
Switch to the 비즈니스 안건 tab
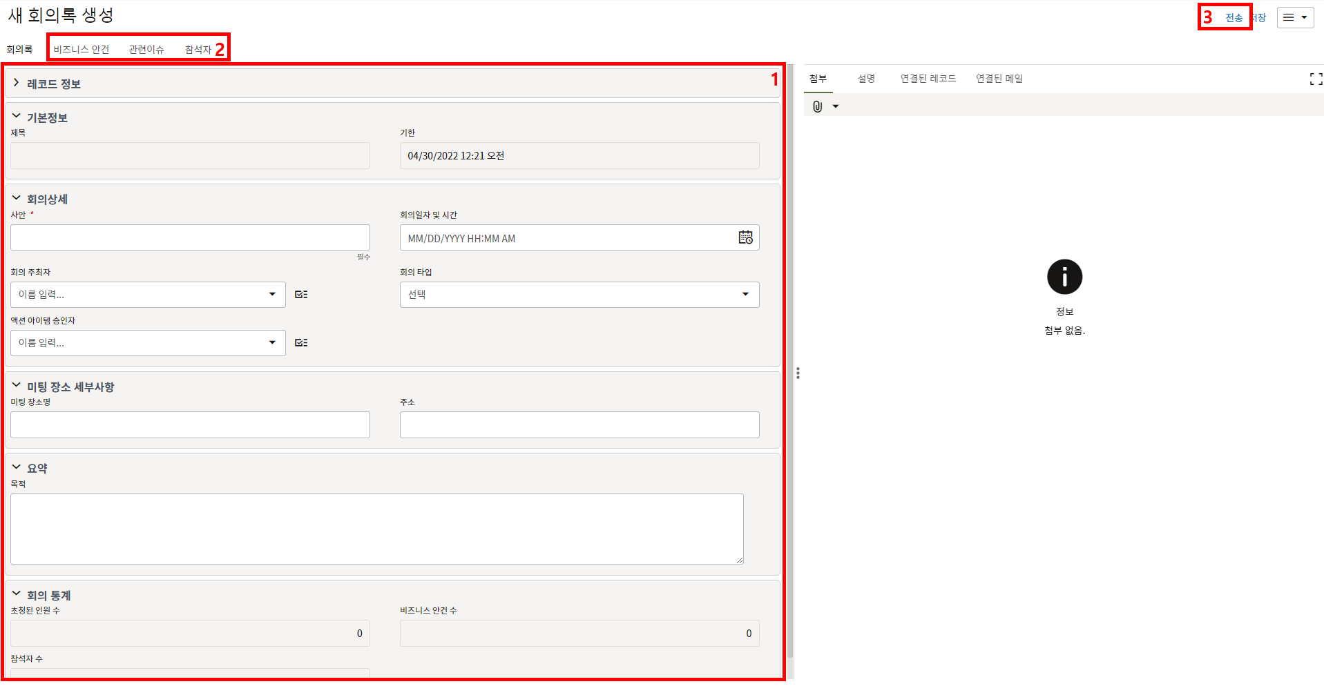tap(81, 50)
